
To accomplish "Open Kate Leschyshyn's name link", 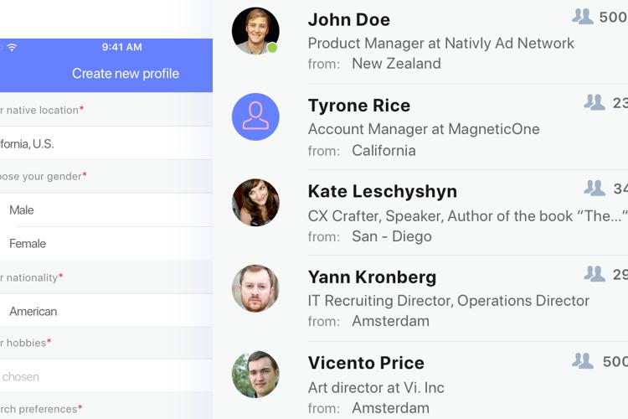I will [x=382, y=191].
